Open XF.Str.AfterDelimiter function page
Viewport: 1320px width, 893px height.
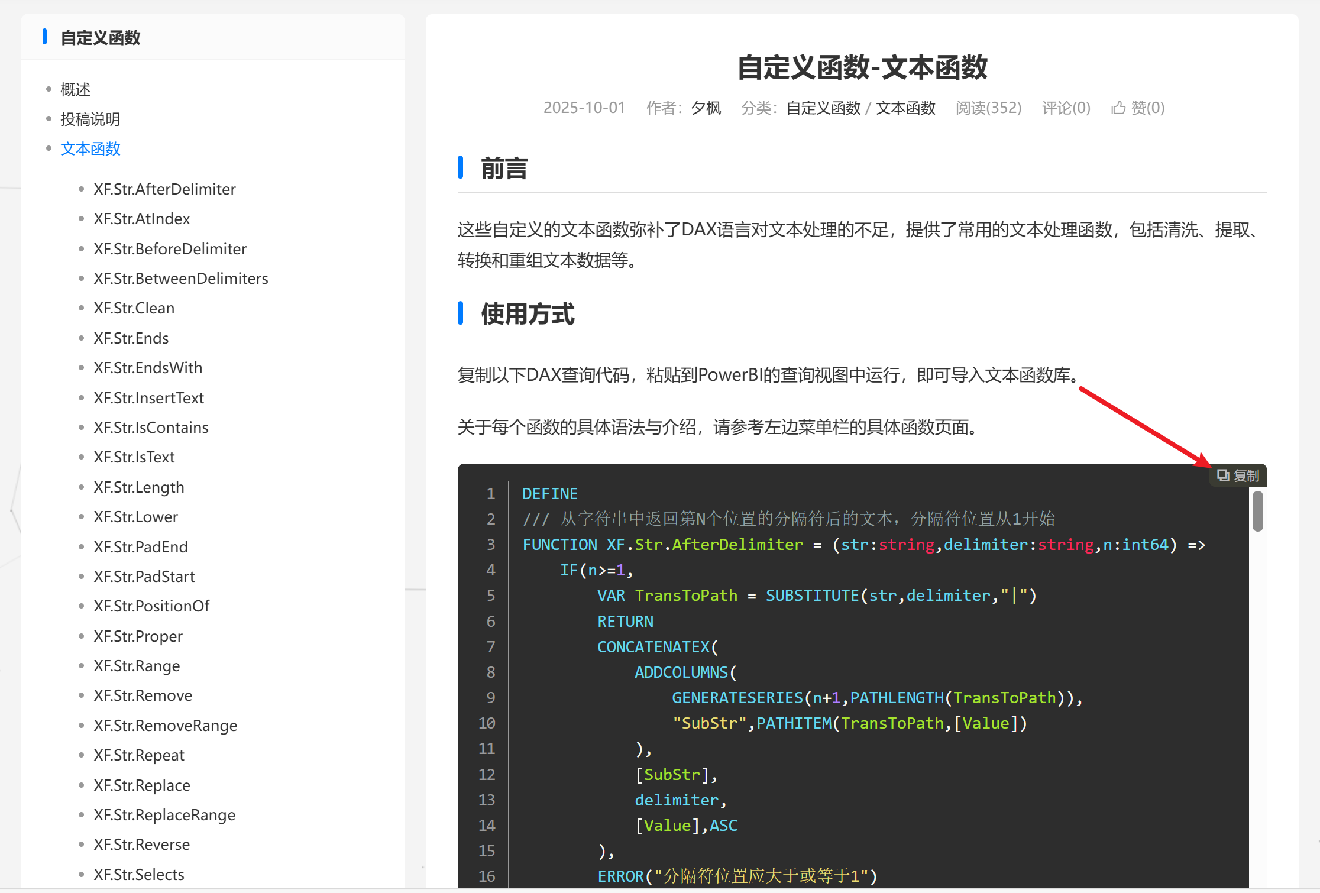(x=164, y=189)
